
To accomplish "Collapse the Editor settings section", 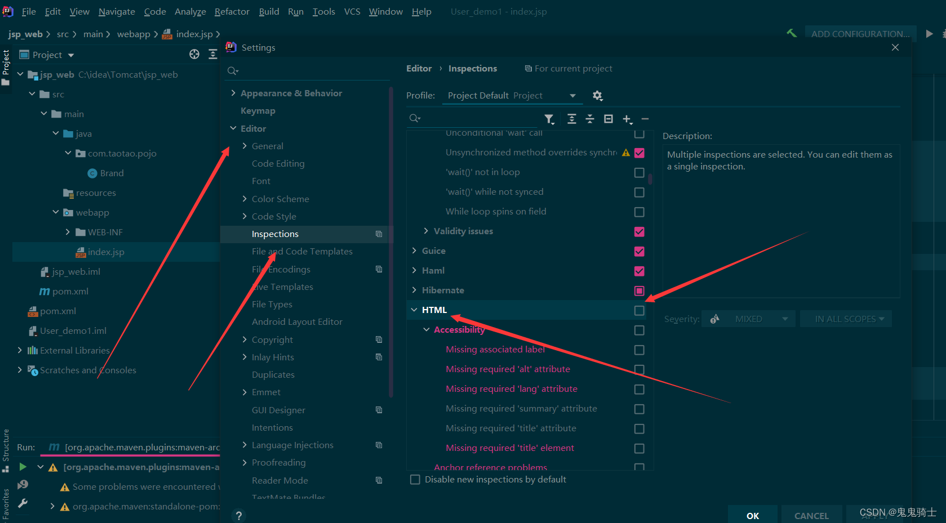I will pyautogui.click(x=233, y=128).
